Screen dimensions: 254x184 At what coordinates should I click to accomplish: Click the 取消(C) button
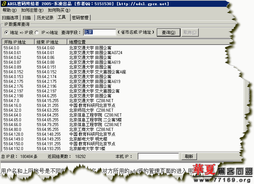coord(190,33)
